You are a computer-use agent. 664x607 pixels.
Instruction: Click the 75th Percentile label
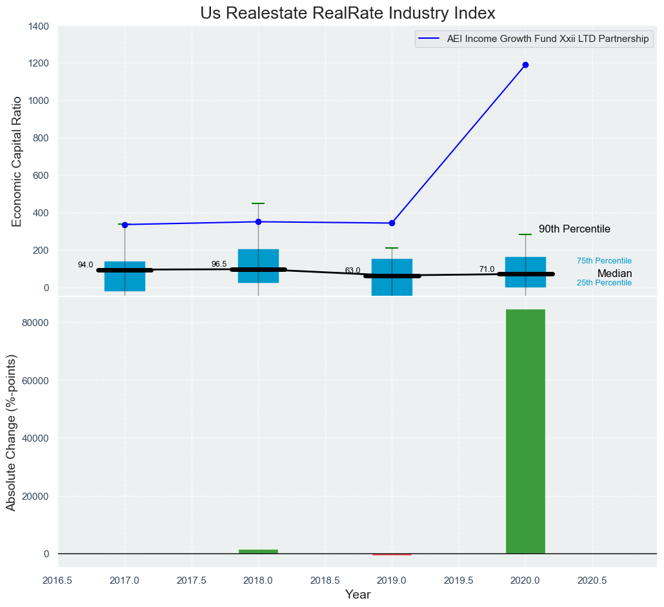604,261
